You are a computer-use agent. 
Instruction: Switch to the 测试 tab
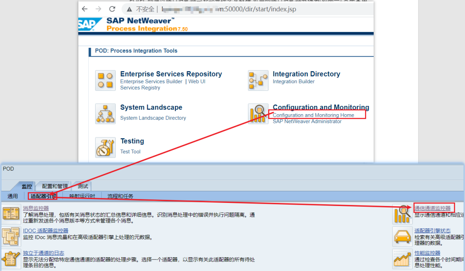[x=83, y=186]
